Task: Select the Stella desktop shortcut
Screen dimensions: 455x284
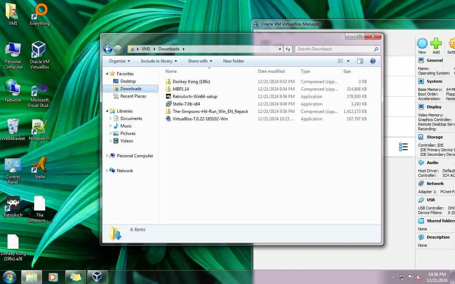Action: [39, 168]
